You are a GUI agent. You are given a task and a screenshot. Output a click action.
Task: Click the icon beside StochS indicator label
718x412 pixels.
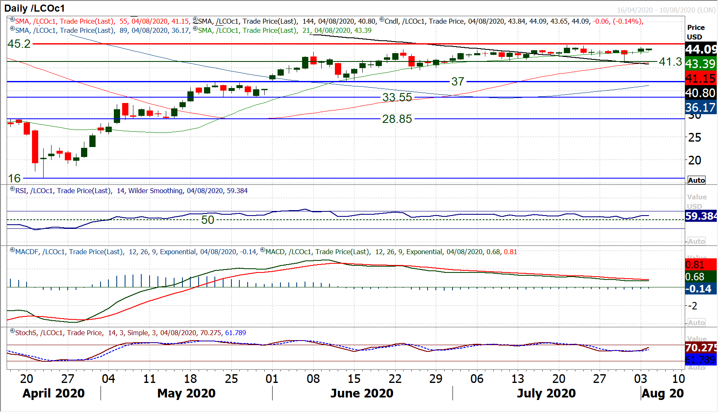coord(12,331)
